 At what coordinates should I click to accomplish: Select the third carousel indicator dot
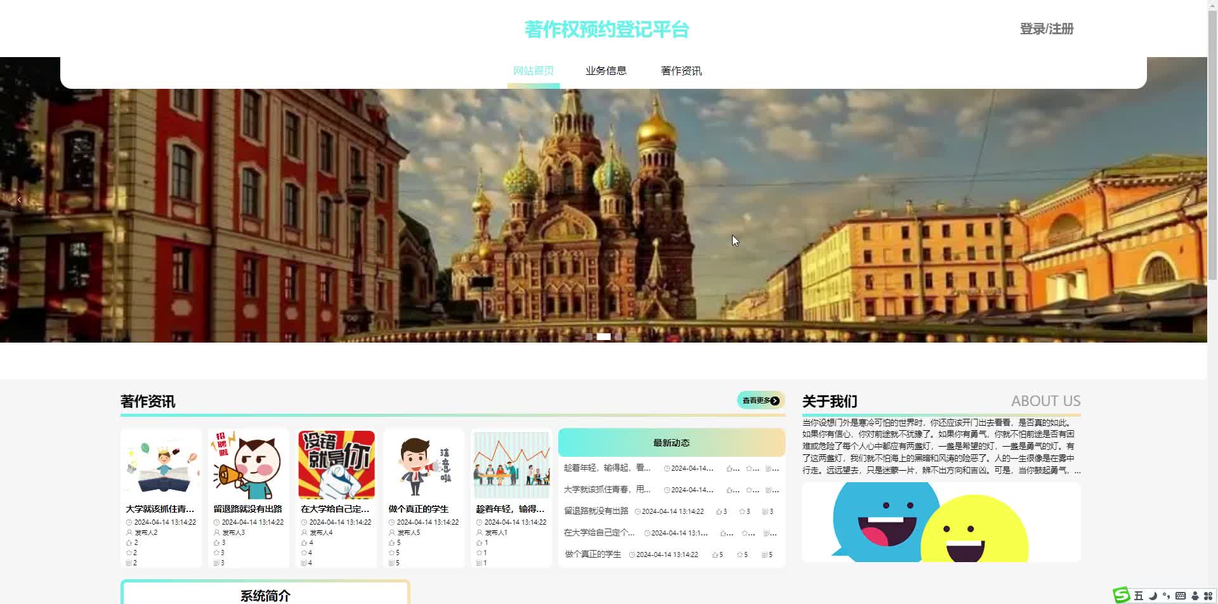pos(619,337)
